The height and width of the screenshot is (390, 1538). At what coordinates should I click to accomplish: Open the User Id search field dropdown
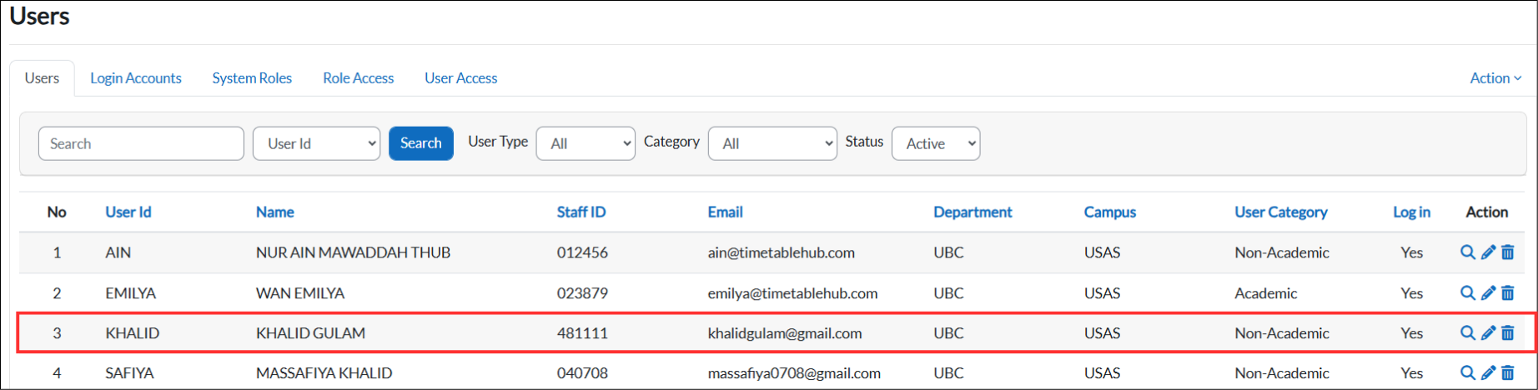click(x=316, y=143)
